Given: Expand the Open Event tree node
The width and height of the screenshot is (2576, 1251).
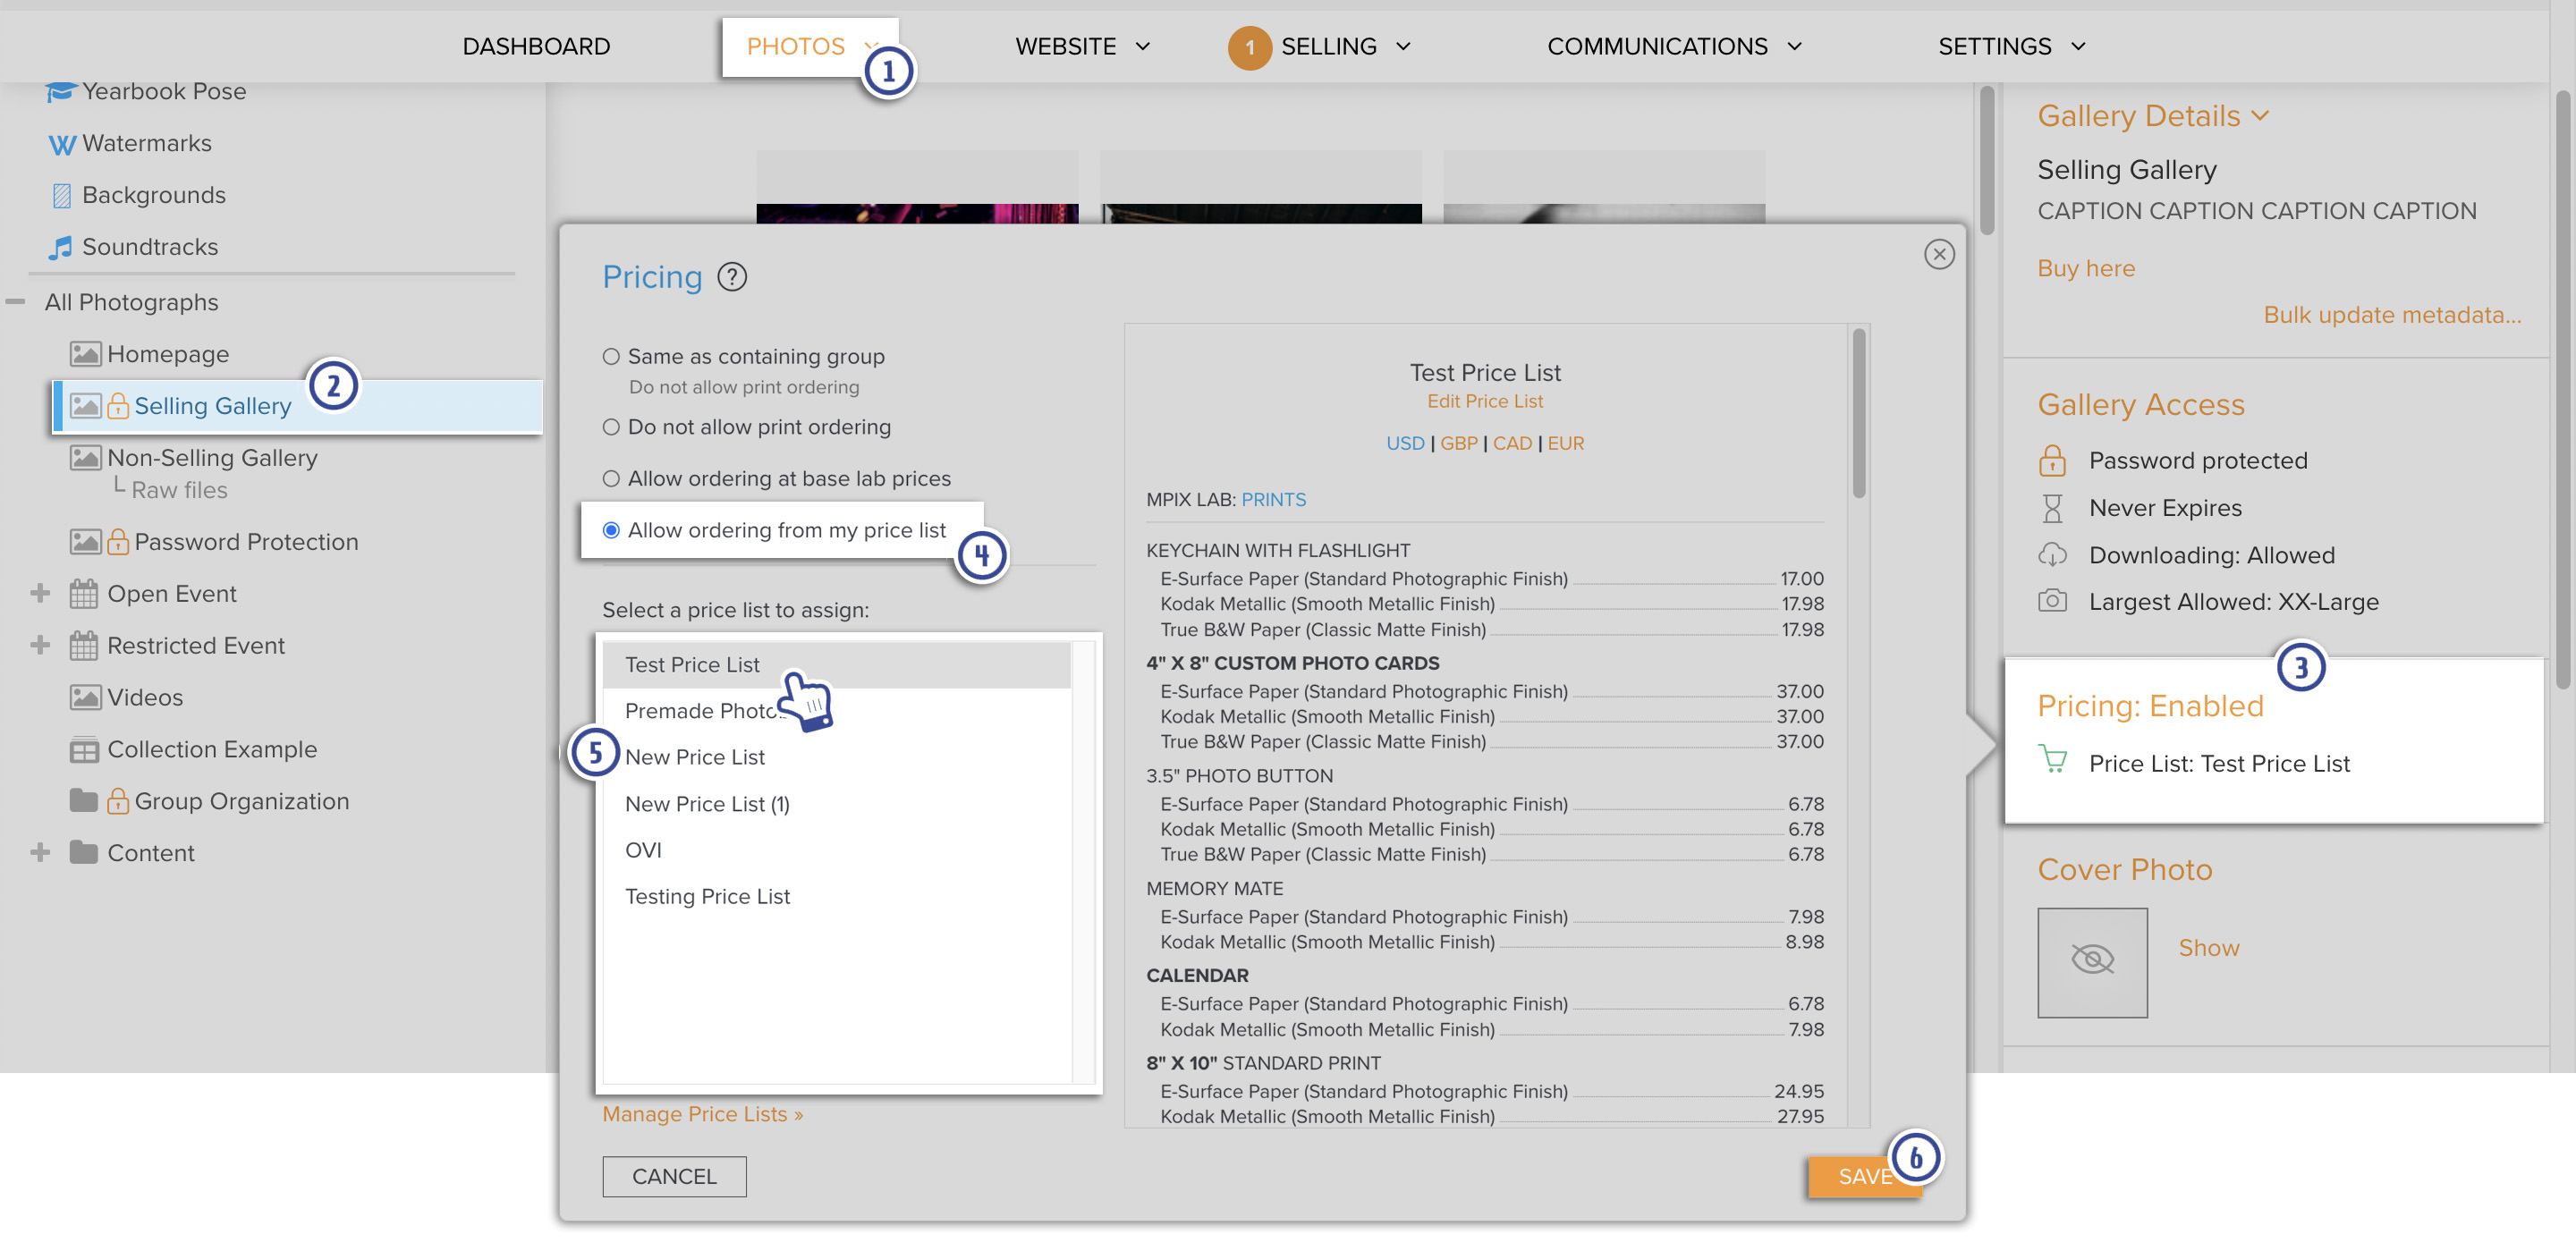Looking at the screenshot, I should tap(40, 593).
